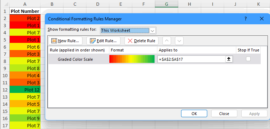Click the Close button in dialog
This screenshot has height=129, width=270.
(x=224, y=114)
